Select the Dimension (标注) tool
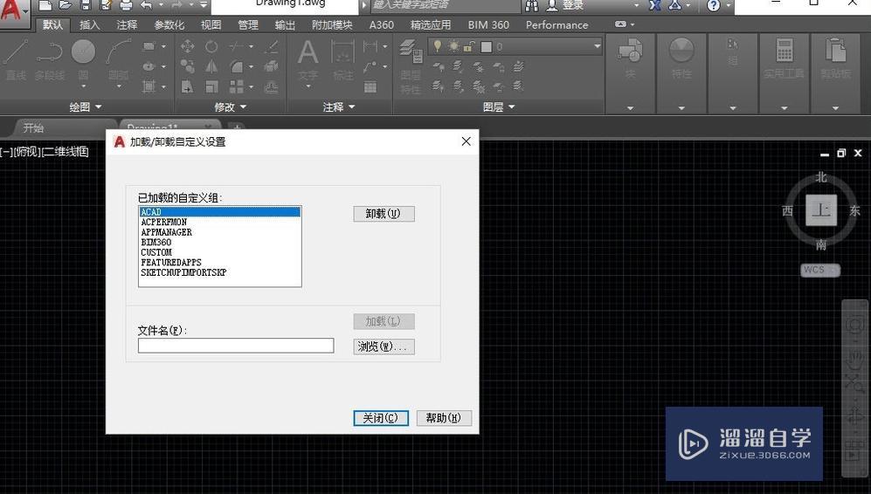Image resolution: width=871 pixels, height=494 pixels. 342,60
